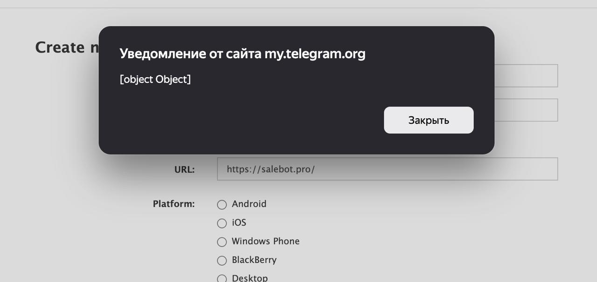
Task: Click the "Windows Phone" label text
Action: (x=265, y=241)
